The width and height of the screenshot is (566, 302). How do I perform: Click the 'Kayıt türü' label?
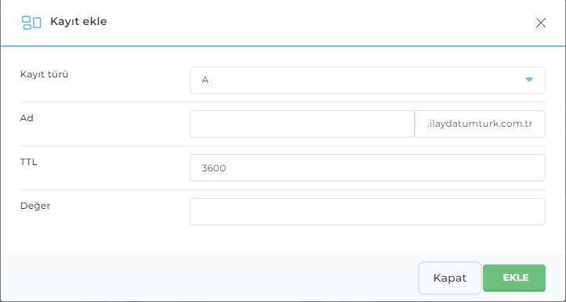[44, 74]
